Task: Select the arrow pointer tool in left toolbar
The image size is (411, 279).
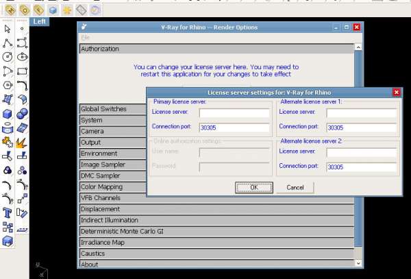Action: 8,29
